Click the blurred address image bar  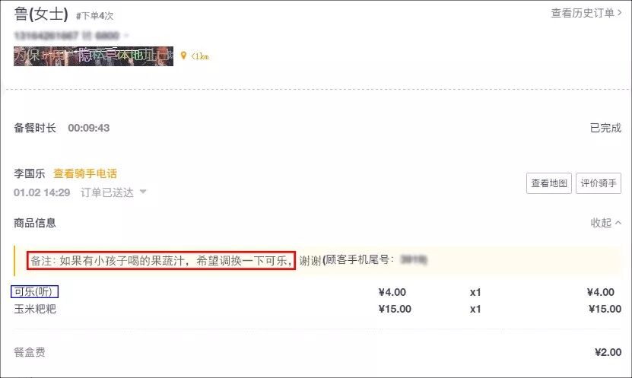point(94,56)
